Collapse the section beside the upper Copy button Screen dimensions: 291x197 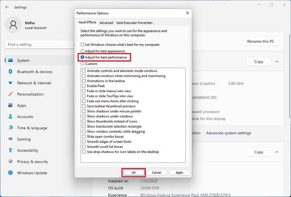tap(277, 62)
